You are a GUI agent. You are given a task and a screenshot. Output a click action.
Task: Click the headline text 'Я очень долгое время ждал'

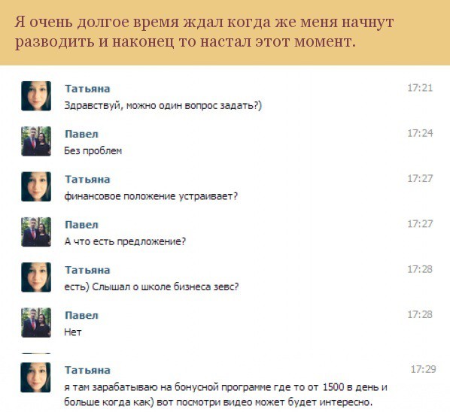pyautogui.click(x=119, y=22)
